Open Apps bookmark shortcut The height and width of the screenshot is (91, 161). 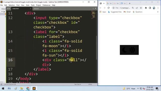click(x=103, y=12)
